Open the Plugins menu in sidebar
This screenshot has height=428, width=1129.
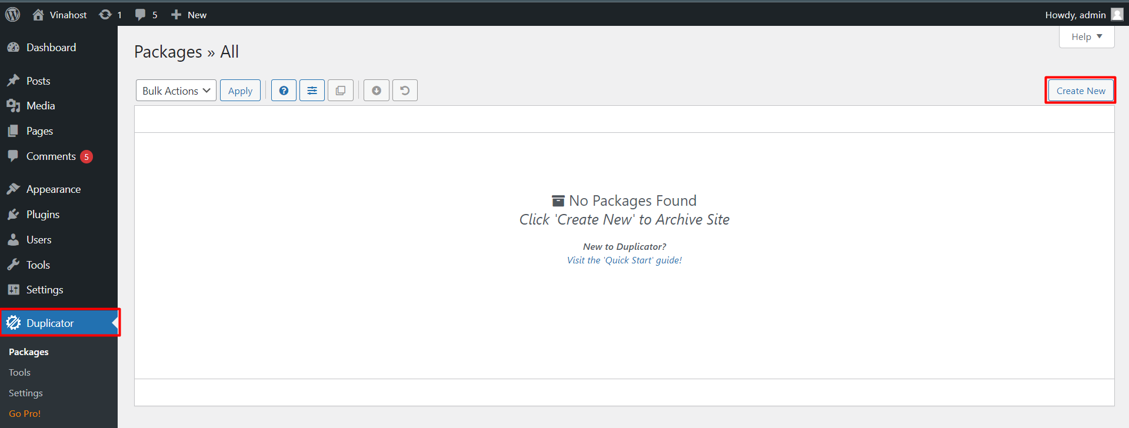43,215
